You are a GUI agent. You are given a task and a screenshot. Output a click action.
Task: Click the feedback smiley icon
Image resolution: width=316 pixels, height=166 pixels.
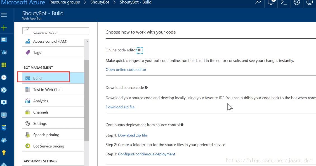[x=309, y=3]
